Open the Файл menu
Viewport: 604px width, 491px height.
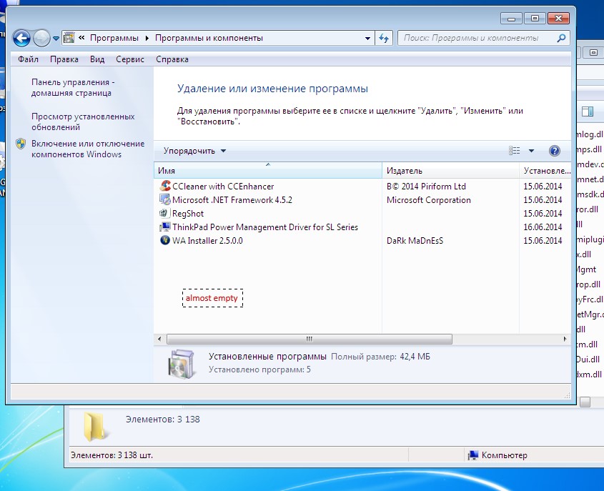(x=28, y=59)
